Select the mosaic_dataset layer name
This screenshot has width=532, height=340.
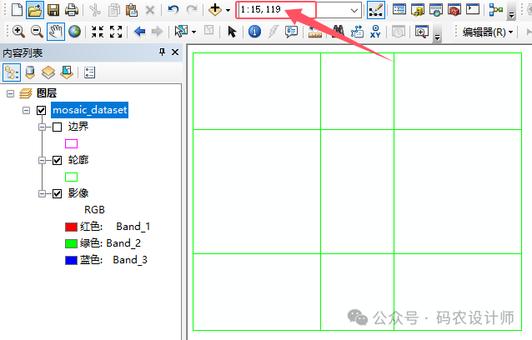[89, 110]
